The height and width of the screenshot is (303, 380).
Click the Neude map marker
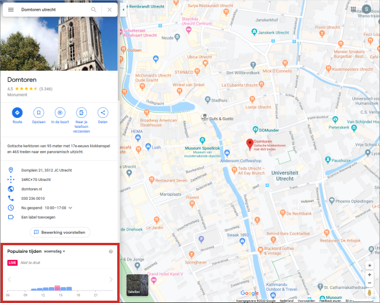(177, 37)
